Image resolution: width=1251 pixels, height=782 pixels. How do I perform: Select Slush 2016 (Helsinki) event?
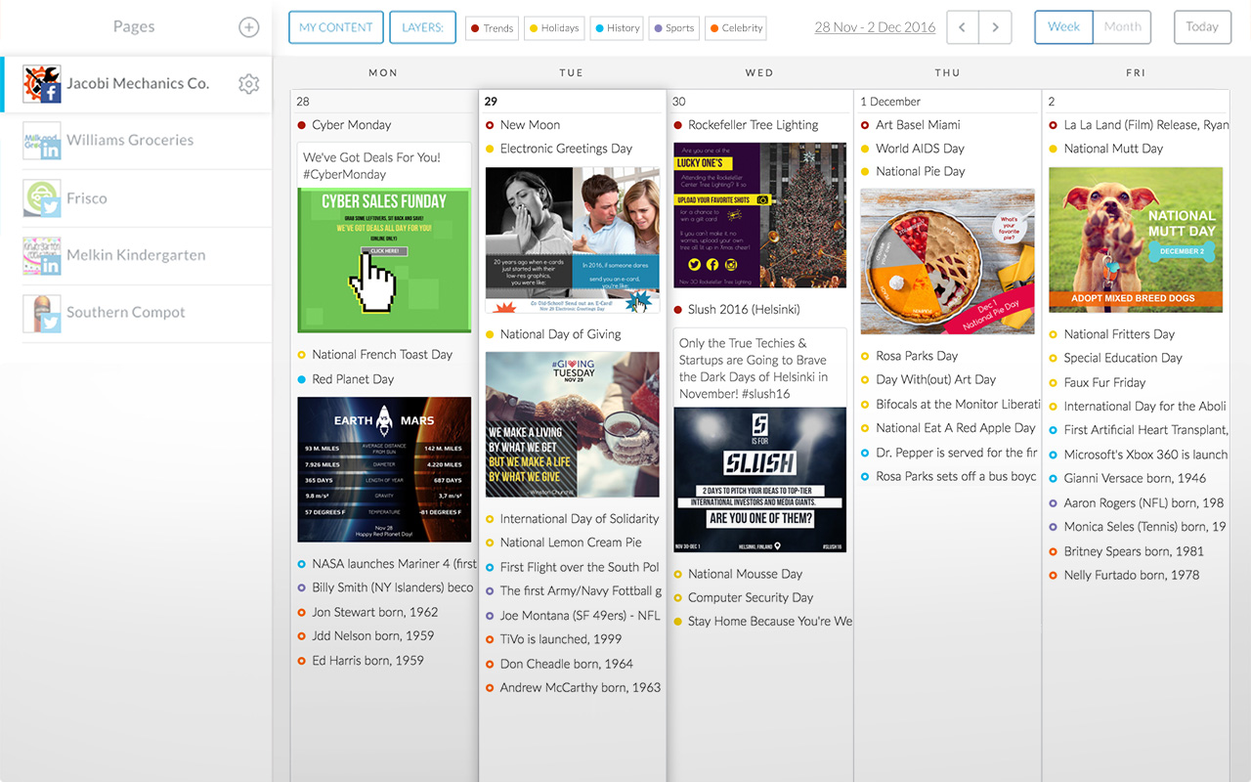(744, 310)
